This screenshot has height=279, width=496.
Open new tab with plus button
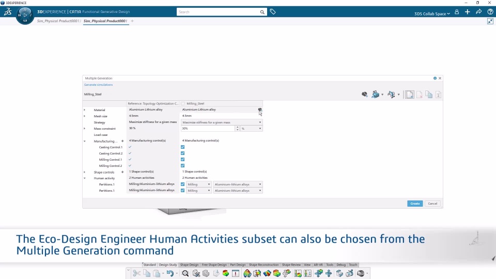(x=132, y=21)
